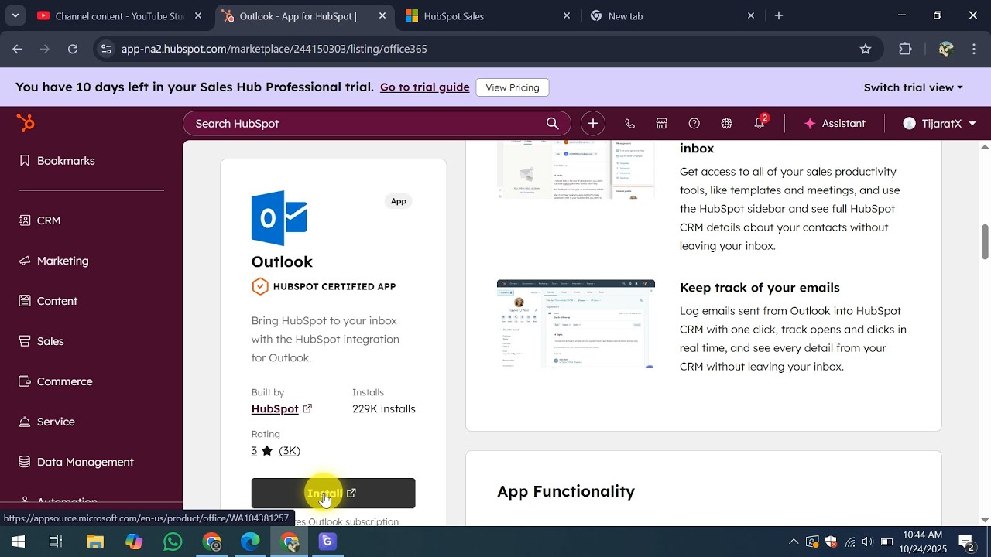The height and width of the screenshot is (557, 991).
Task: Open the browser extensions puzzle icon
Action: coord(905,49)
